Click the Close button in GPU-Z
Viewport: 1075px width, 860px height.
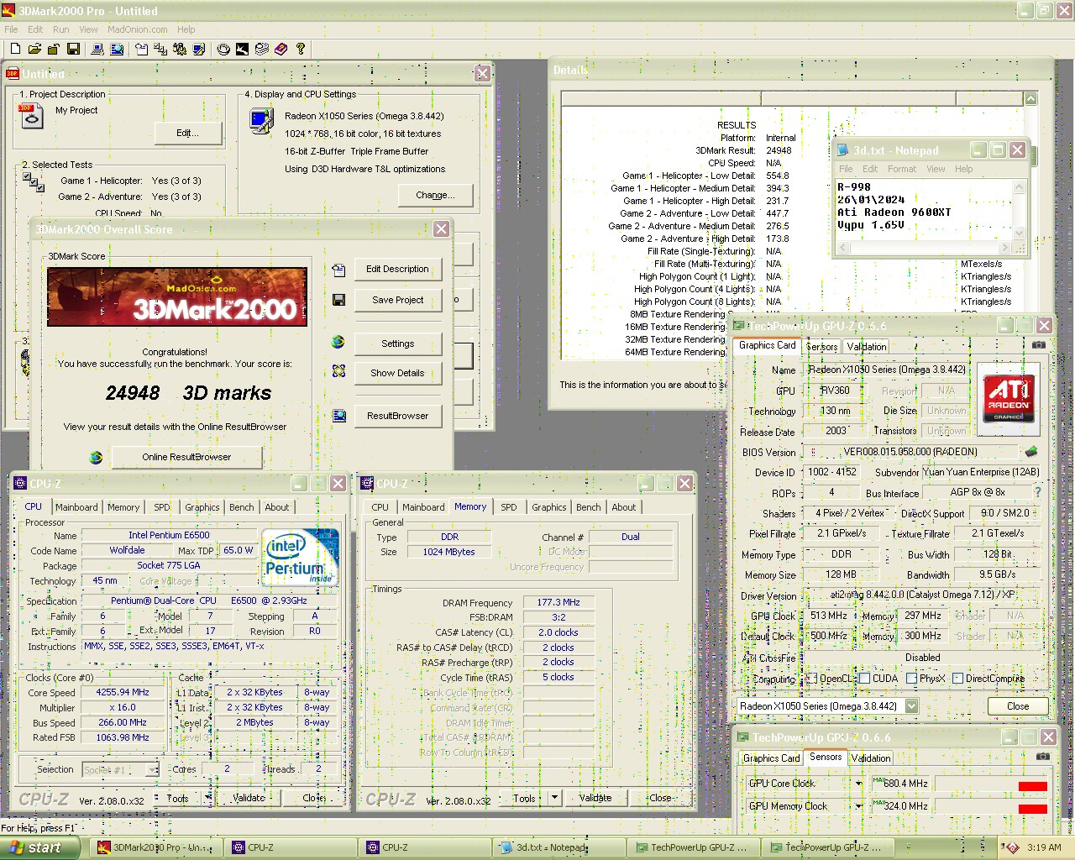tap(1018, 706)
